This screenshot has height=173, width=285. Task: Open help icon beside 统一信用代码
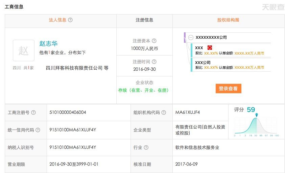[38, 130]
